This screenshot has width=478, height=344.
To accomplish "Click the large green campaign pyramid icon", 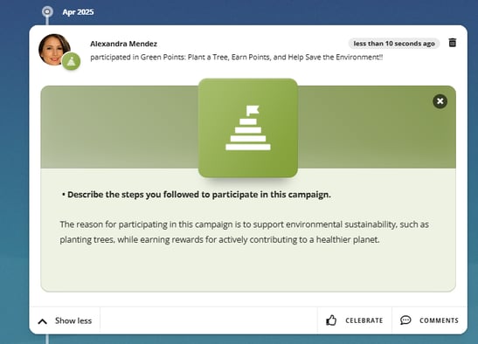I will 248,128.
